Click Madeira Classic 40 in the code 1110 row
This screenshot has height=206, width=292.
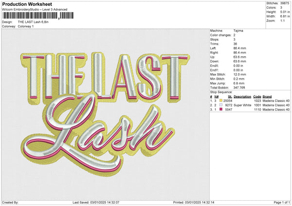276,110
